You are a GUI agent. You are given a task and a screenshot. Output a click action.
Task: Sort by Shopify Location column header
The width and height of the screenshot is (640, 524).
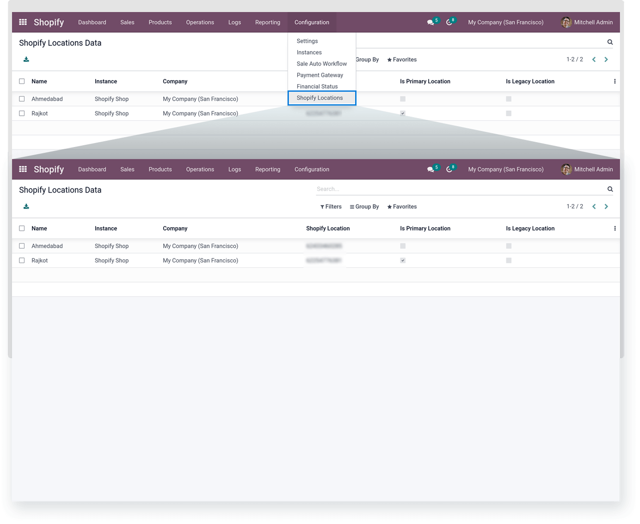click(x=328, y=228)
